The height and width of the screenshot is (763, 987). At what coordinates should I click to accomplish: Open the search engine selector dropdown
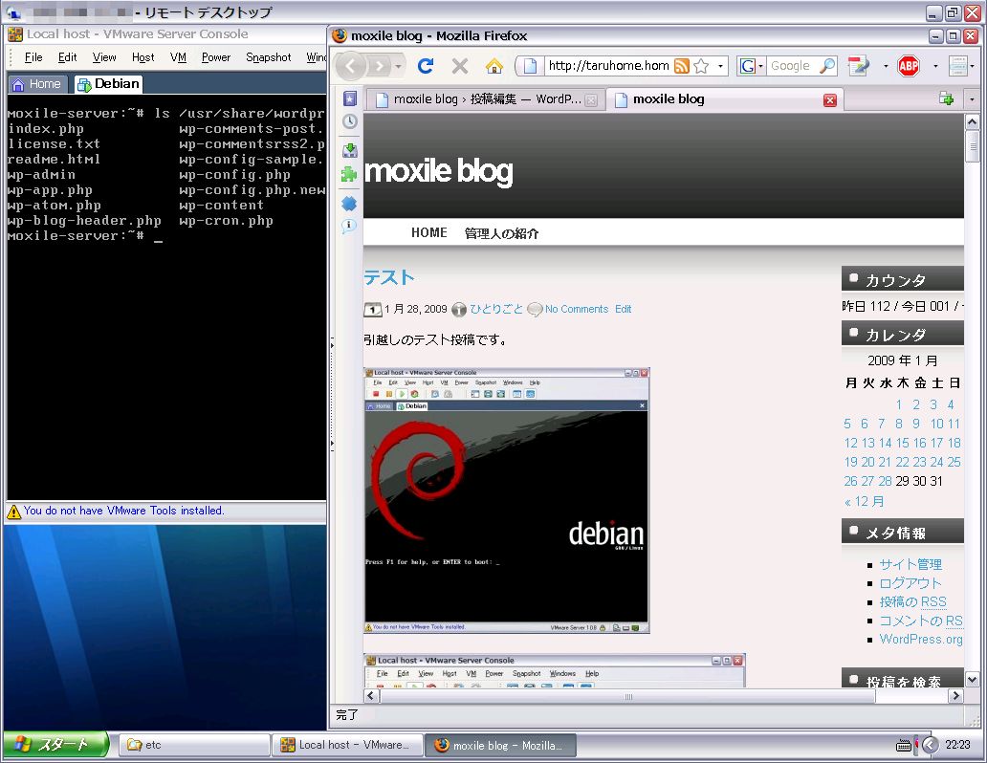coord(752,66)
